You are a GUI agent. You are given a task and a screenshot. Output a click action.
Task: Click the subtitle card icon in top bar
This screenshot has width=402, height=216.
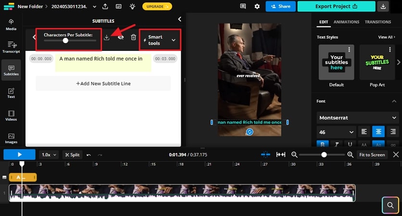[119, 6]
